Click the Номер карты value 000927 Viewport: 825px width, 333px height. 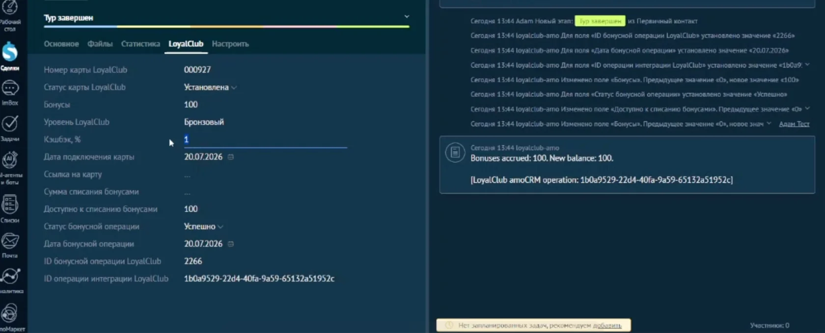click(x=197, y=70)
